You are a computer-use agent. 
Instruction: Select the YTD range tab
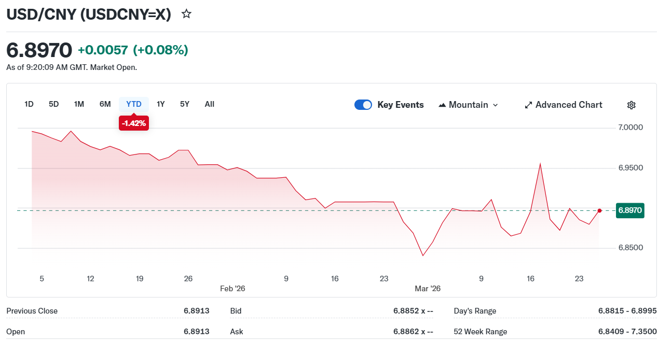[134, 104]
